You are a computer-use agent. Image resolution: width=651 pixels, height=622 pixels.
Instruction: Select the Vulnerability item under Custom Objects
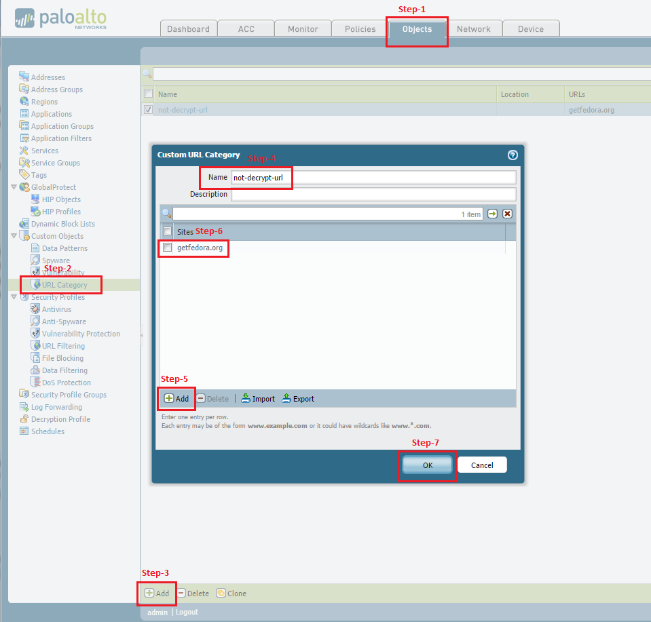coord(63,273)
